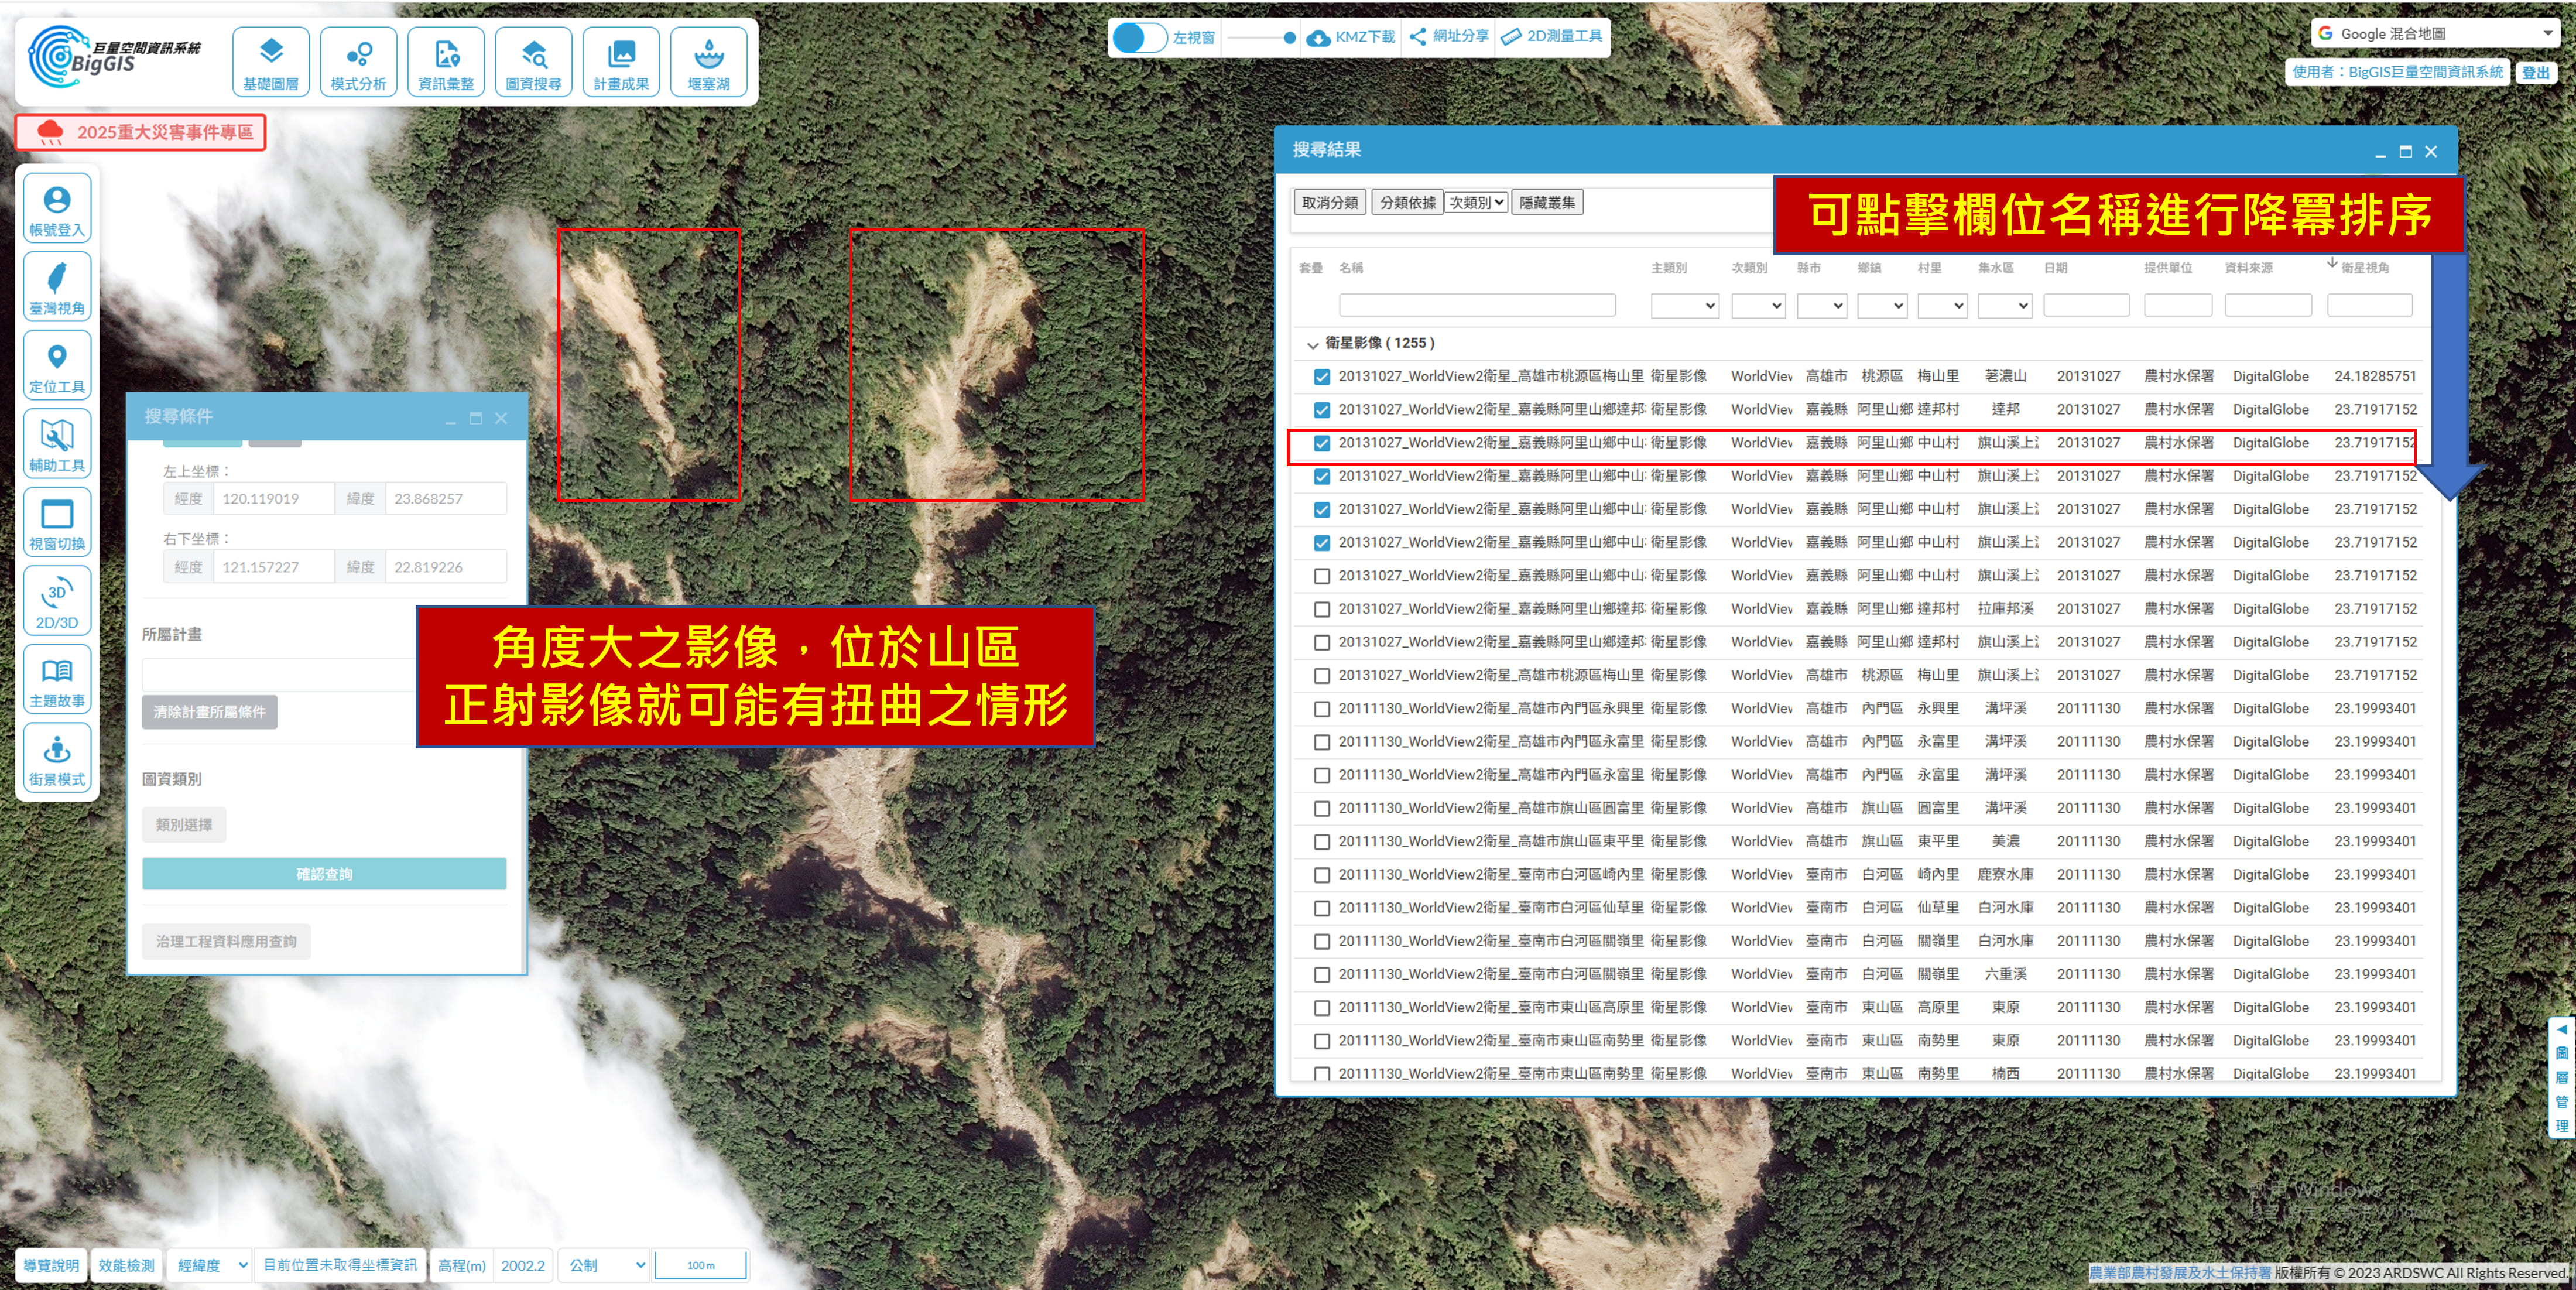The width and height of the screenshot is (2576, 1290).
Task: Open the 基礎圖層 base layers tool
Action: point(270,62)
